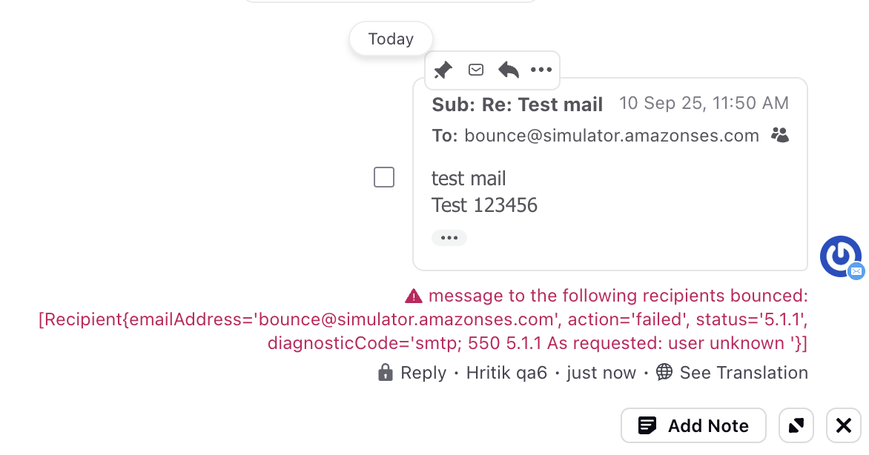The width and height of the screenshot is (869, 455).
Task: Close the panel with X button
Action: [844, 425]
